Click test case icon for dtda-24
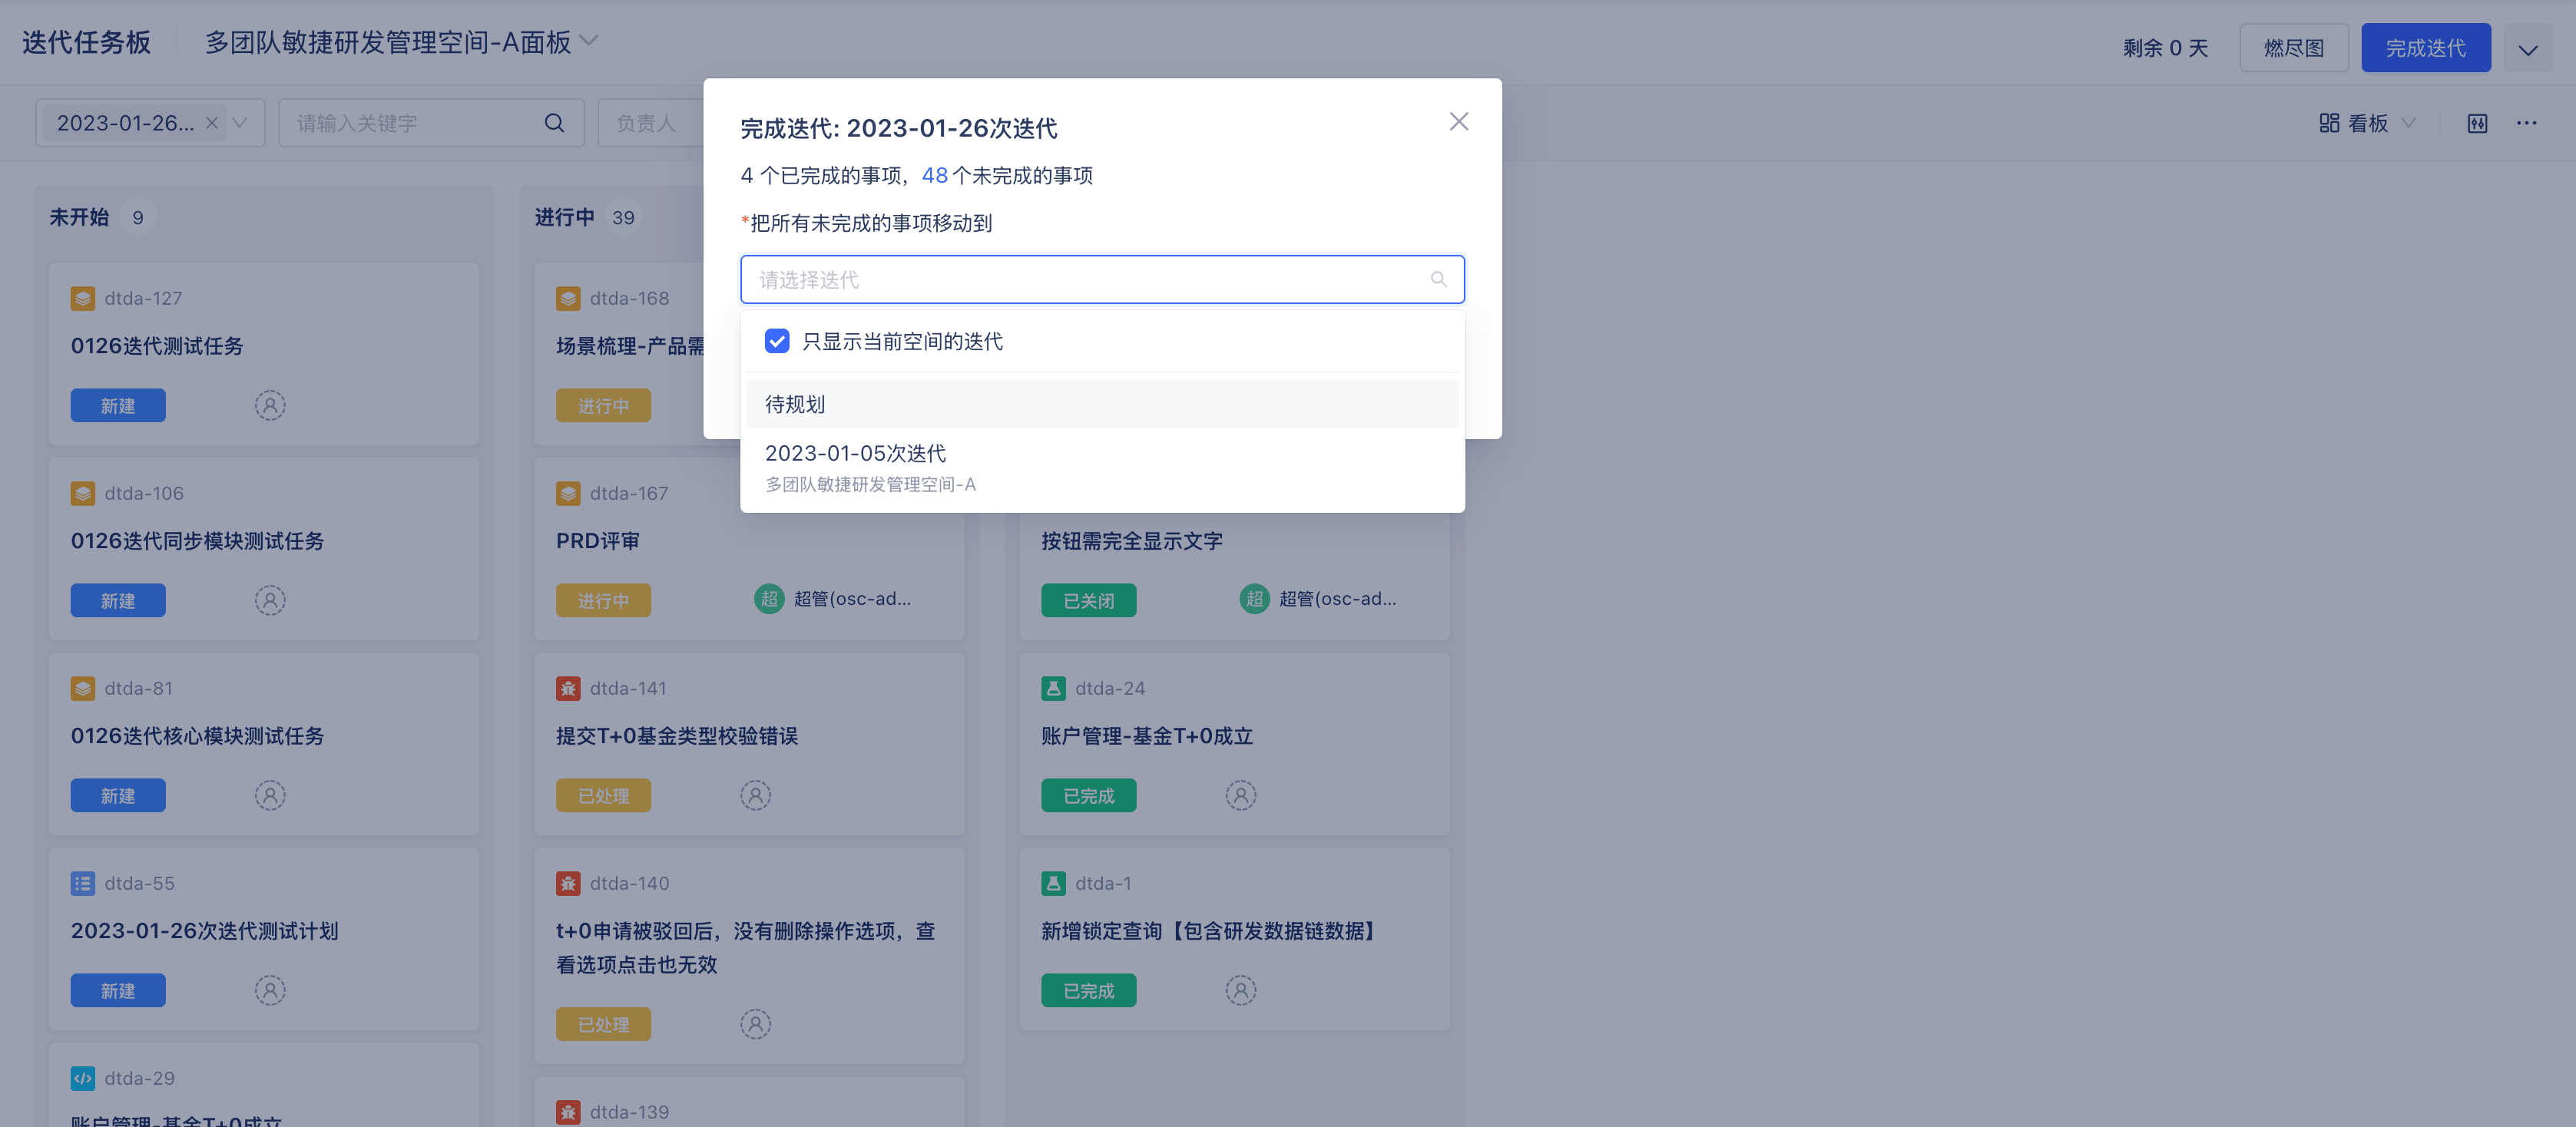The height and width of the screenshot is (1127, 2576). (1053, 688)
